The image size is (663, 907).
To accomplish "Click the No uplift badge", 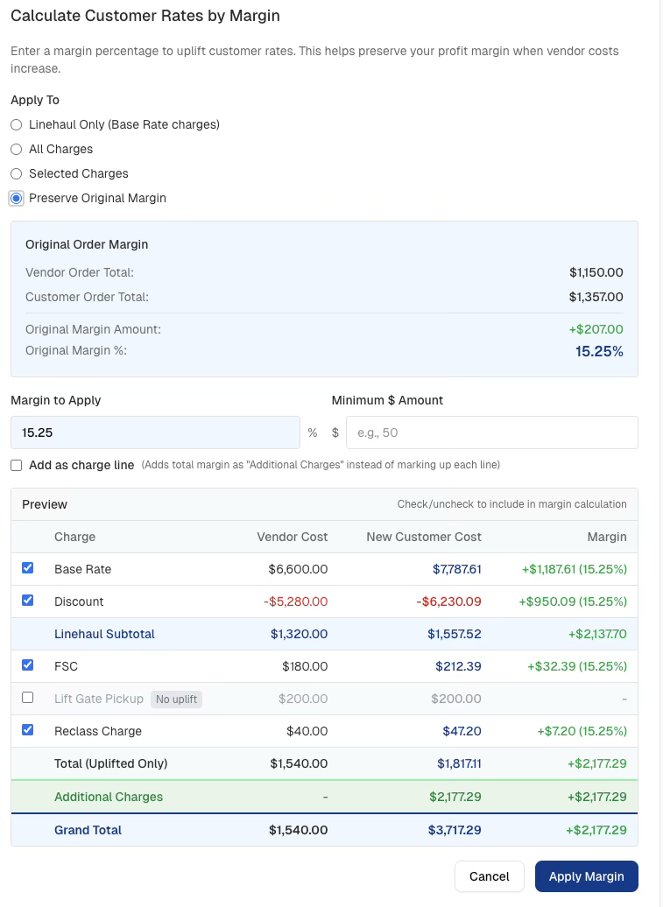I will pos(176,699).
